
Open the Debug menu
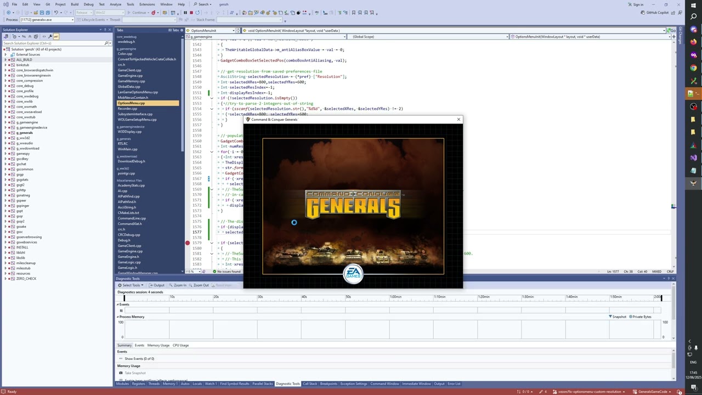click(x=88, y=4)
